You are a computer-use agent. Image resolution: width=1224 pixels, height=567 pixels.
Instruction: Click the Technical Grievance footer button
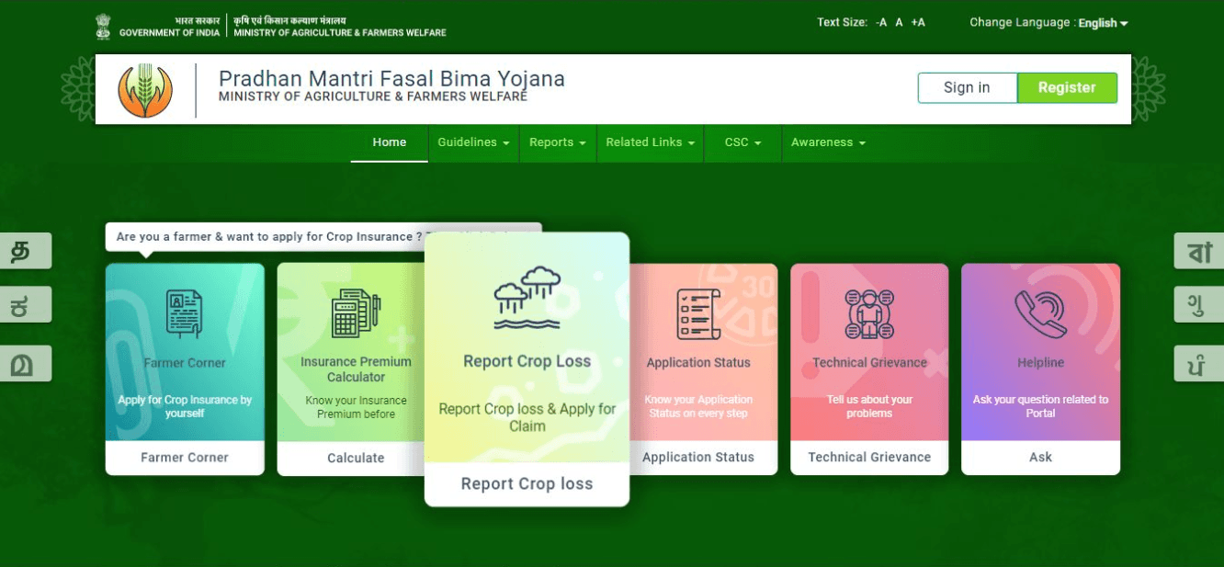[869, 457]
